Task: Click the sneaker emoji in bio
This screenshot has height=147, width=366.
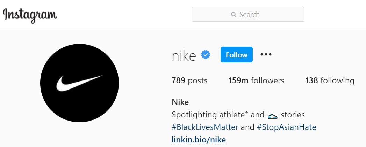Action: coord(272,116)
